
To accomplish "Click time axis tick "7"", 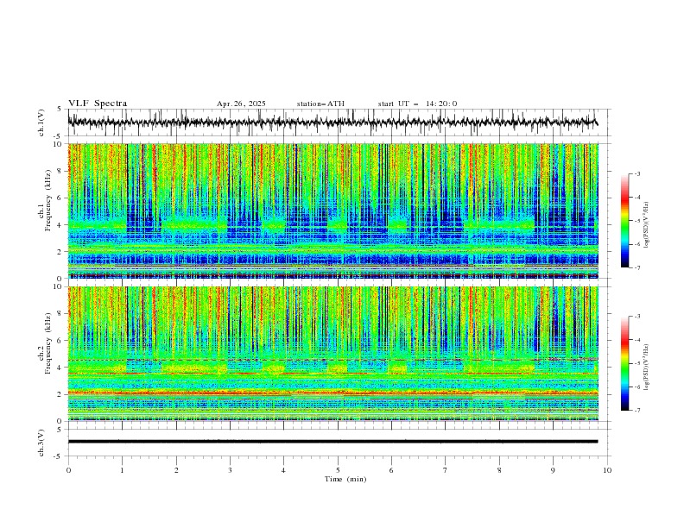I will [446, 470].
